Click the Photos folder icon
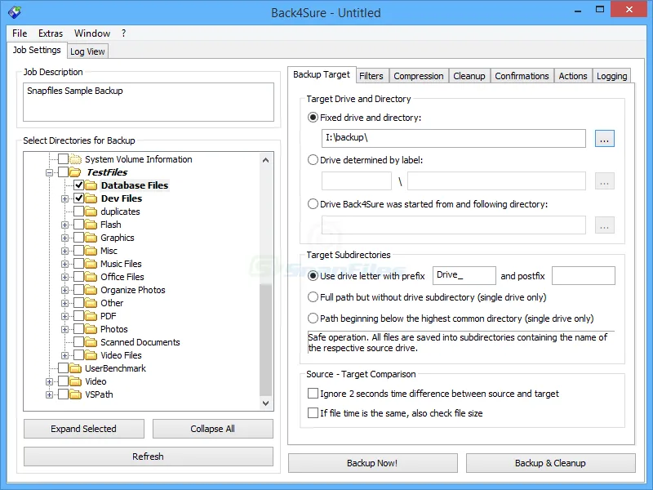 click(91, 329)
